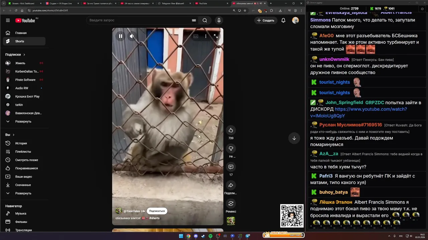This screenshot has height=240, width=428.
Task: Open the Создать create menu
Action: [x=266, y=20]
